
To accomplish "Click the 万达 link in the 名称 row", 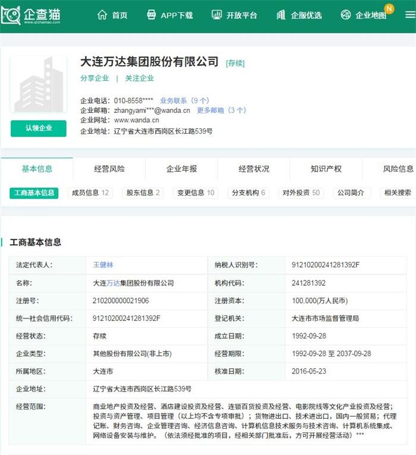I will 114,283.
